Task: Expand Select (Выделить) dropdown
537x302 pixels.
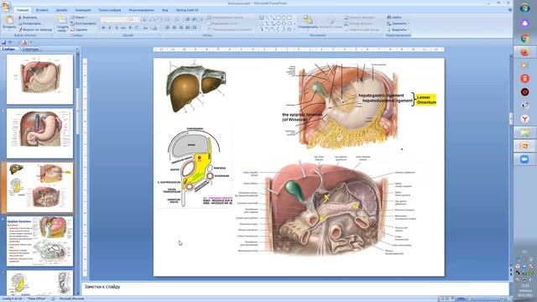Action: click(398, 30)
